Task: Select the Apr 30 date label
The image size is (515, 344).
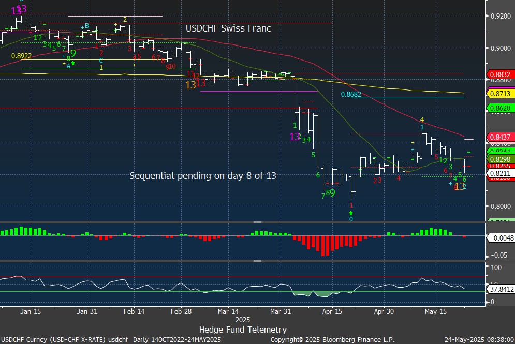Action: coord(384,311)
